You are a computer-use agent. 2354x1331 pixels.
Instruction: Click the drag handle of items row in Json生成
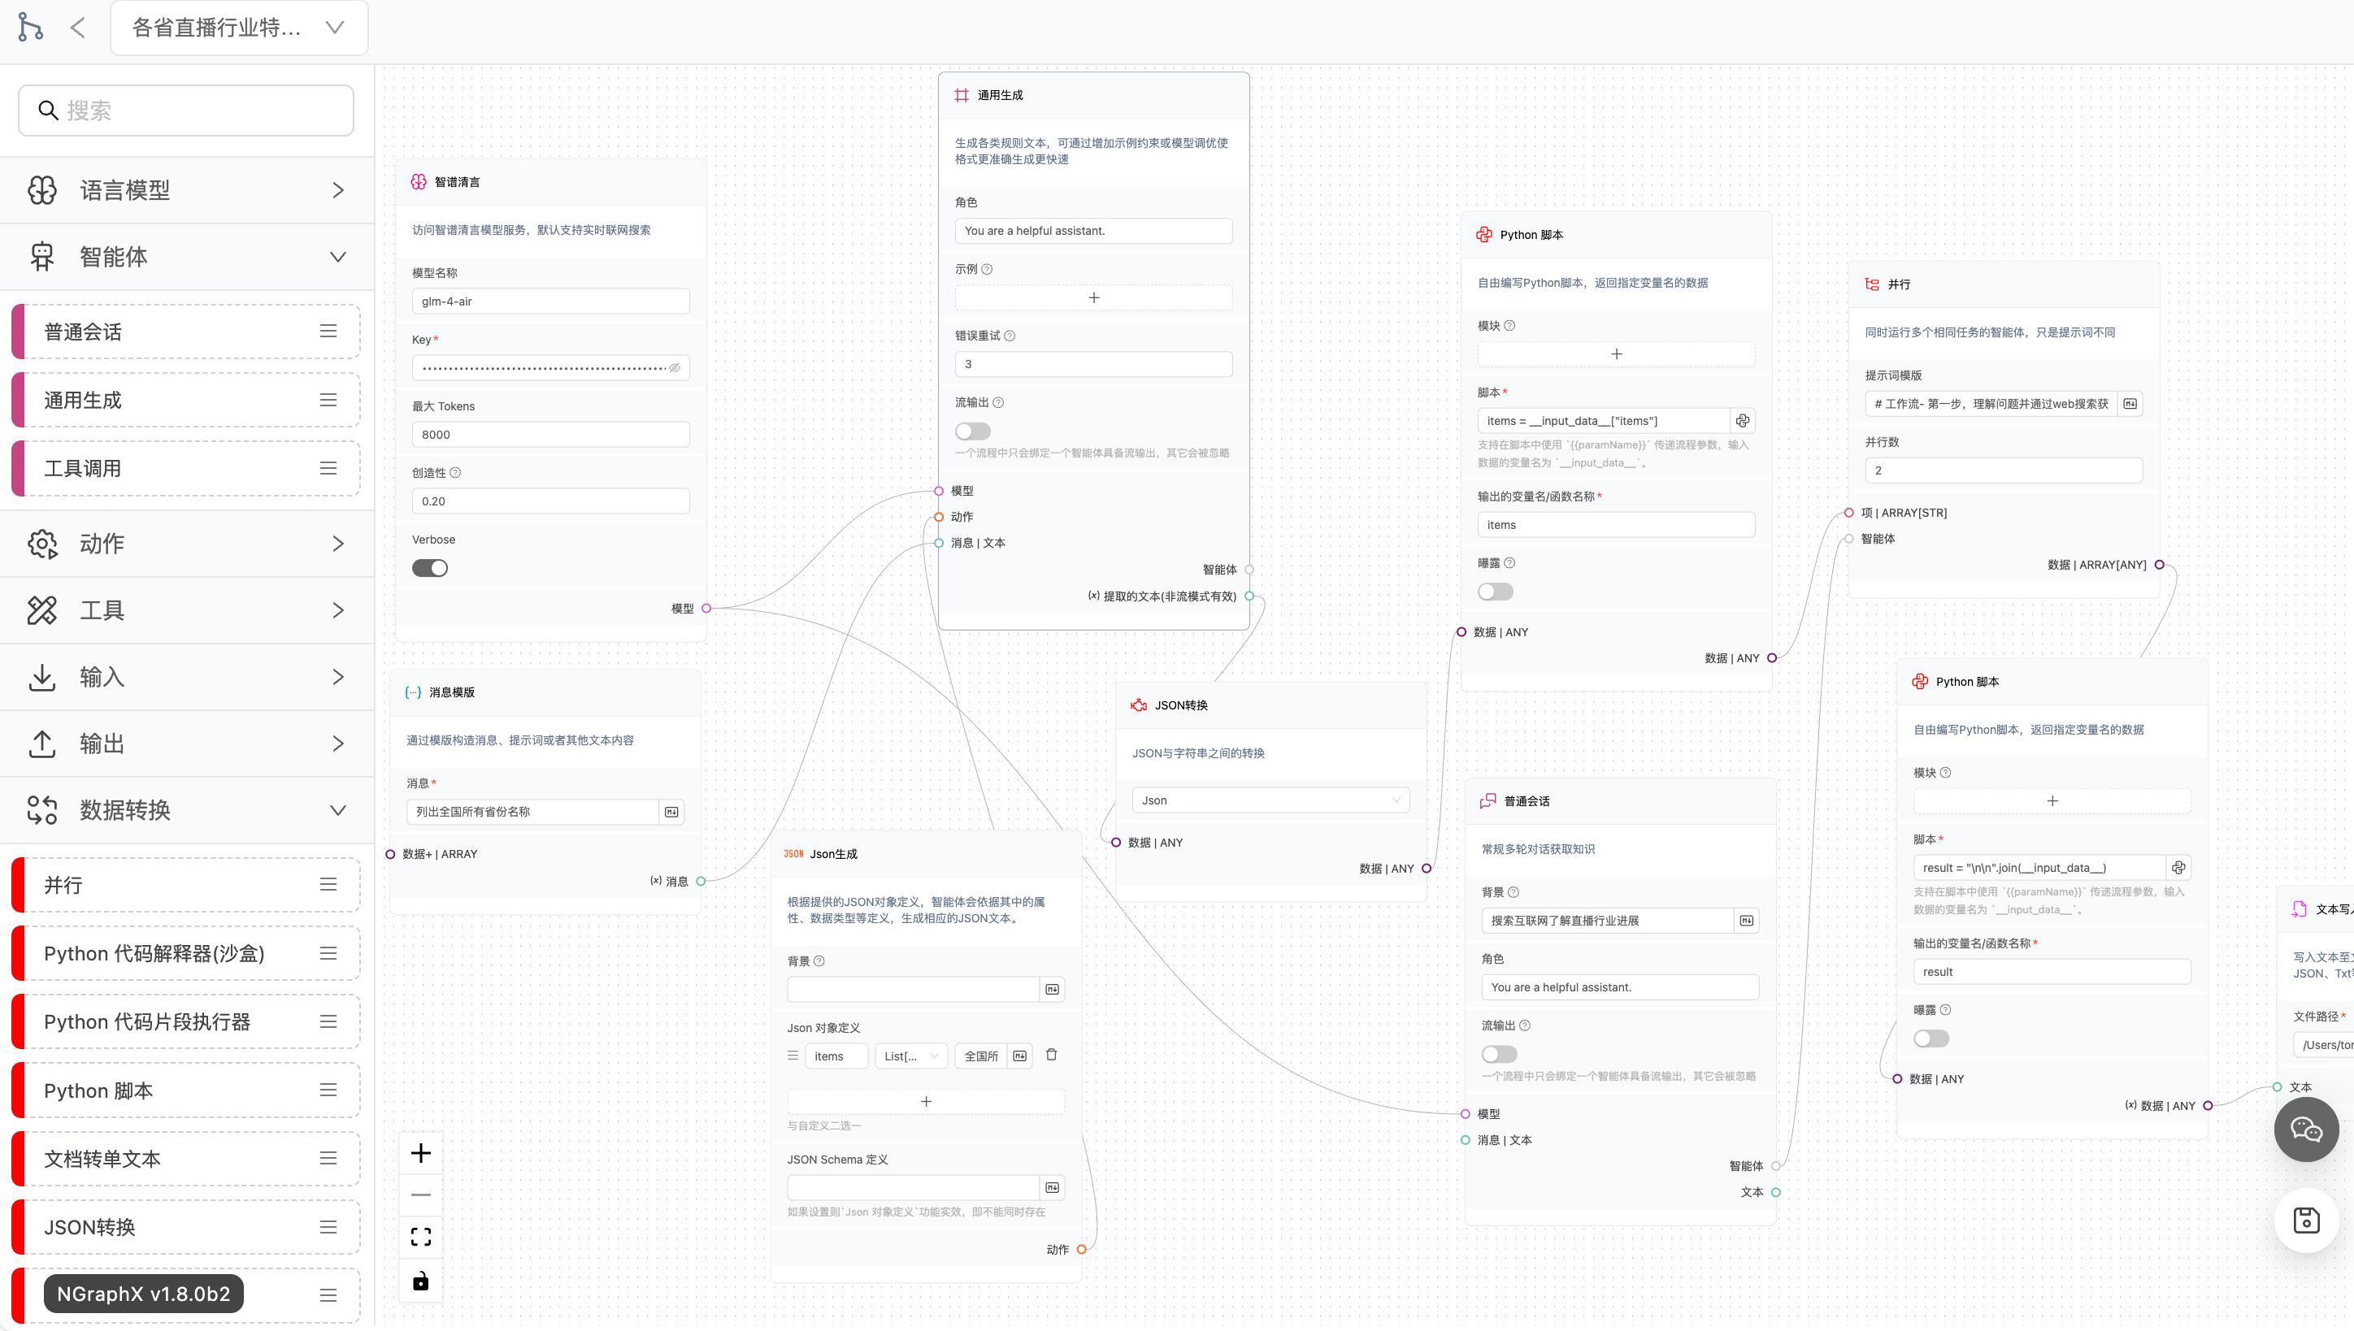[x=793, y=1055]
